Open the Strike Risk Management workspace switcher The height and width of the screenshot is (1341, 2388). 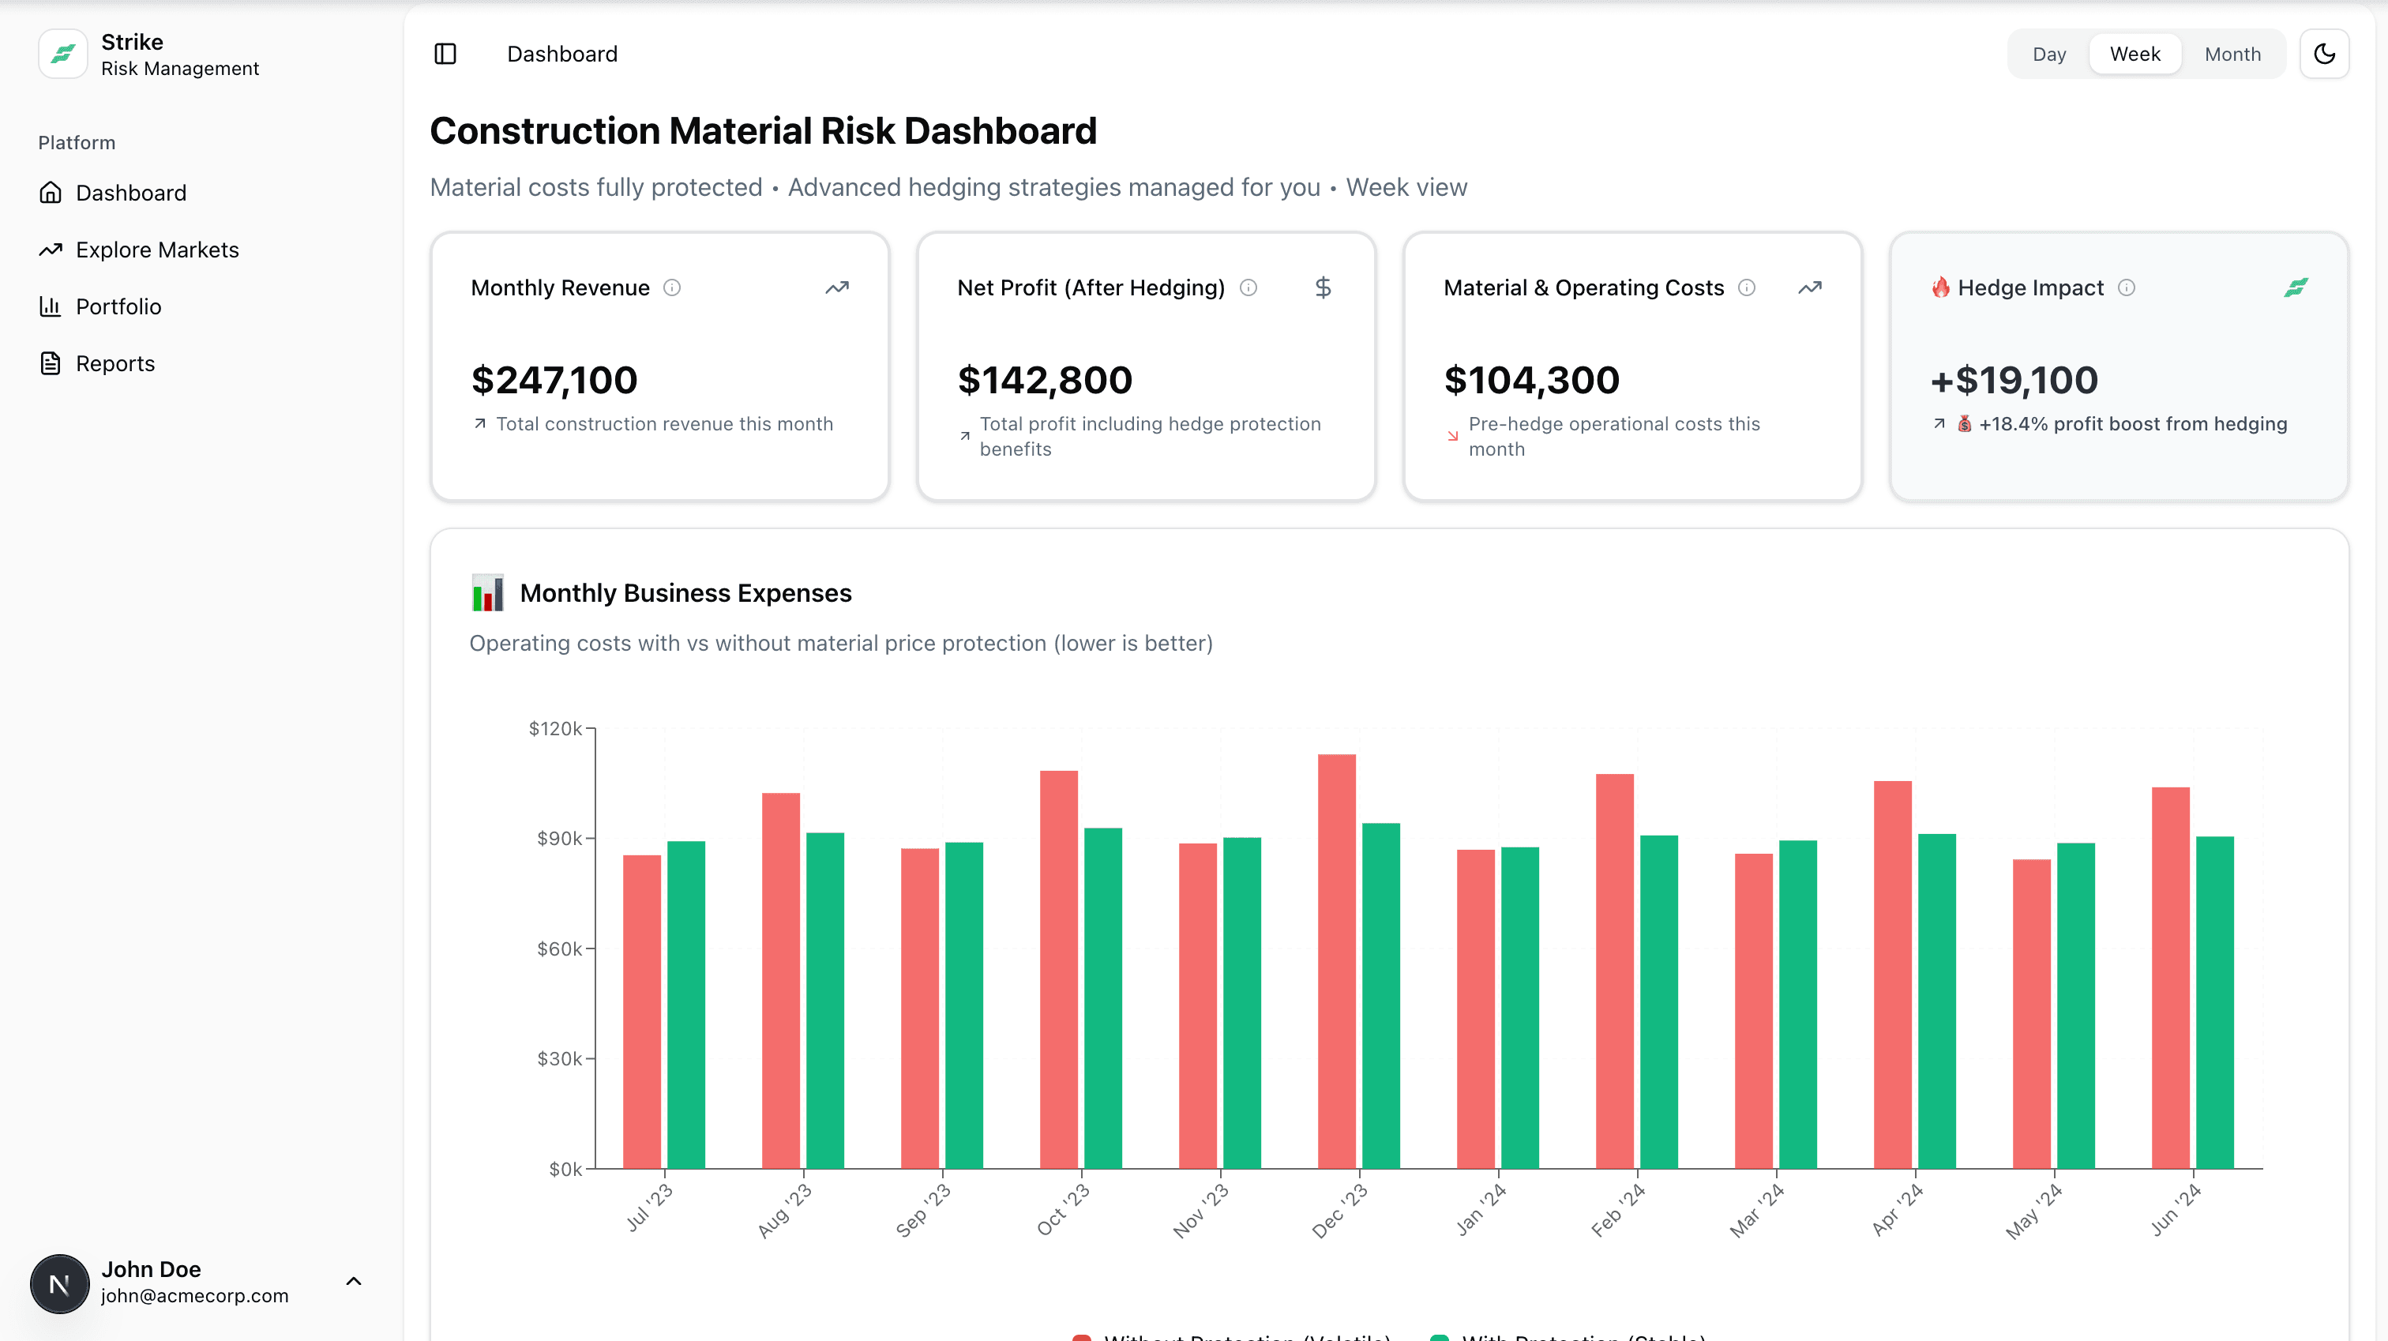pyautogui.click(x=180, y=54)
